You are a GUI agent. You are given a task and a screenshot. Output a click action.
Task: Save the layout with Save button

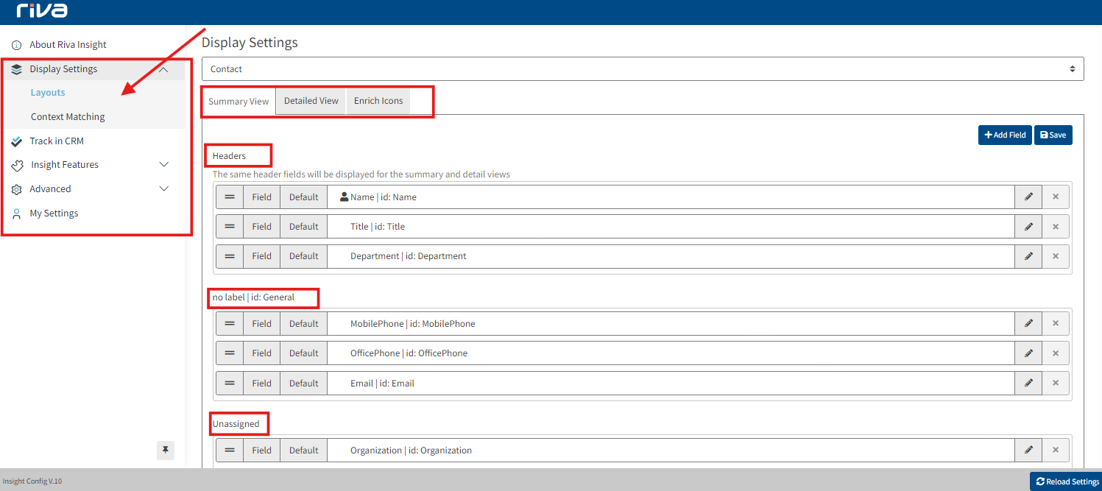[1053, 135]
